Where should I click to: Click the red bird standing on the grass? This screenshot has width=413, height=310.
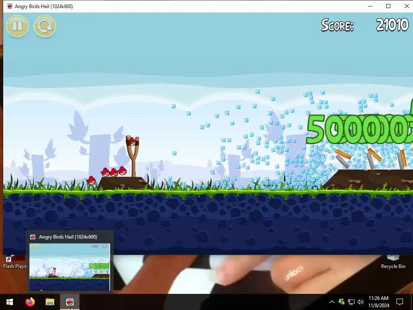point(91,180)
